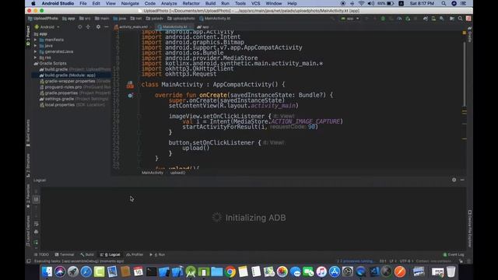The width and height of the screenshot is (498, 280).
Task: Click the debug app bug icon
Action: [x=383, y=19]
